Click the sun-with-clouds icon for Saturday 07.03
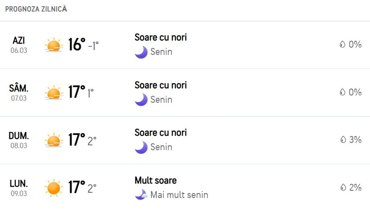The image size is (370, 211). [54, 92]
